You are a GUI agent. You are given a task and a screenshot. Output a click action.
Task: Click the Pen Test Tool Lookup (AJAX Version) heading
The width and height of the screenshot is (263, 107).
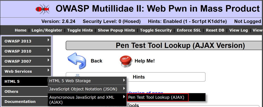click(x=180, y=45)
